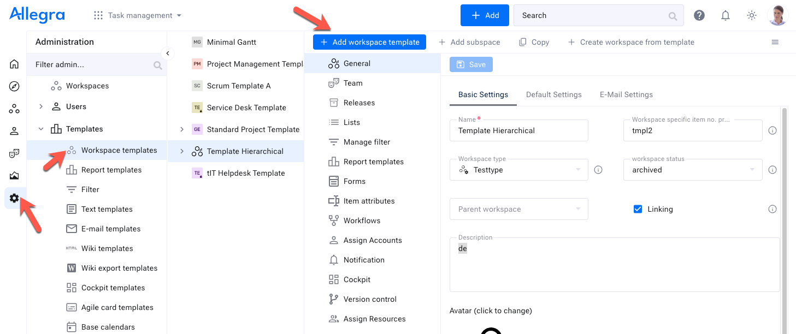Click Create workspace from template
Viewport: 796px width, 334px height.
pyautogui.click(x=631, y=42)
